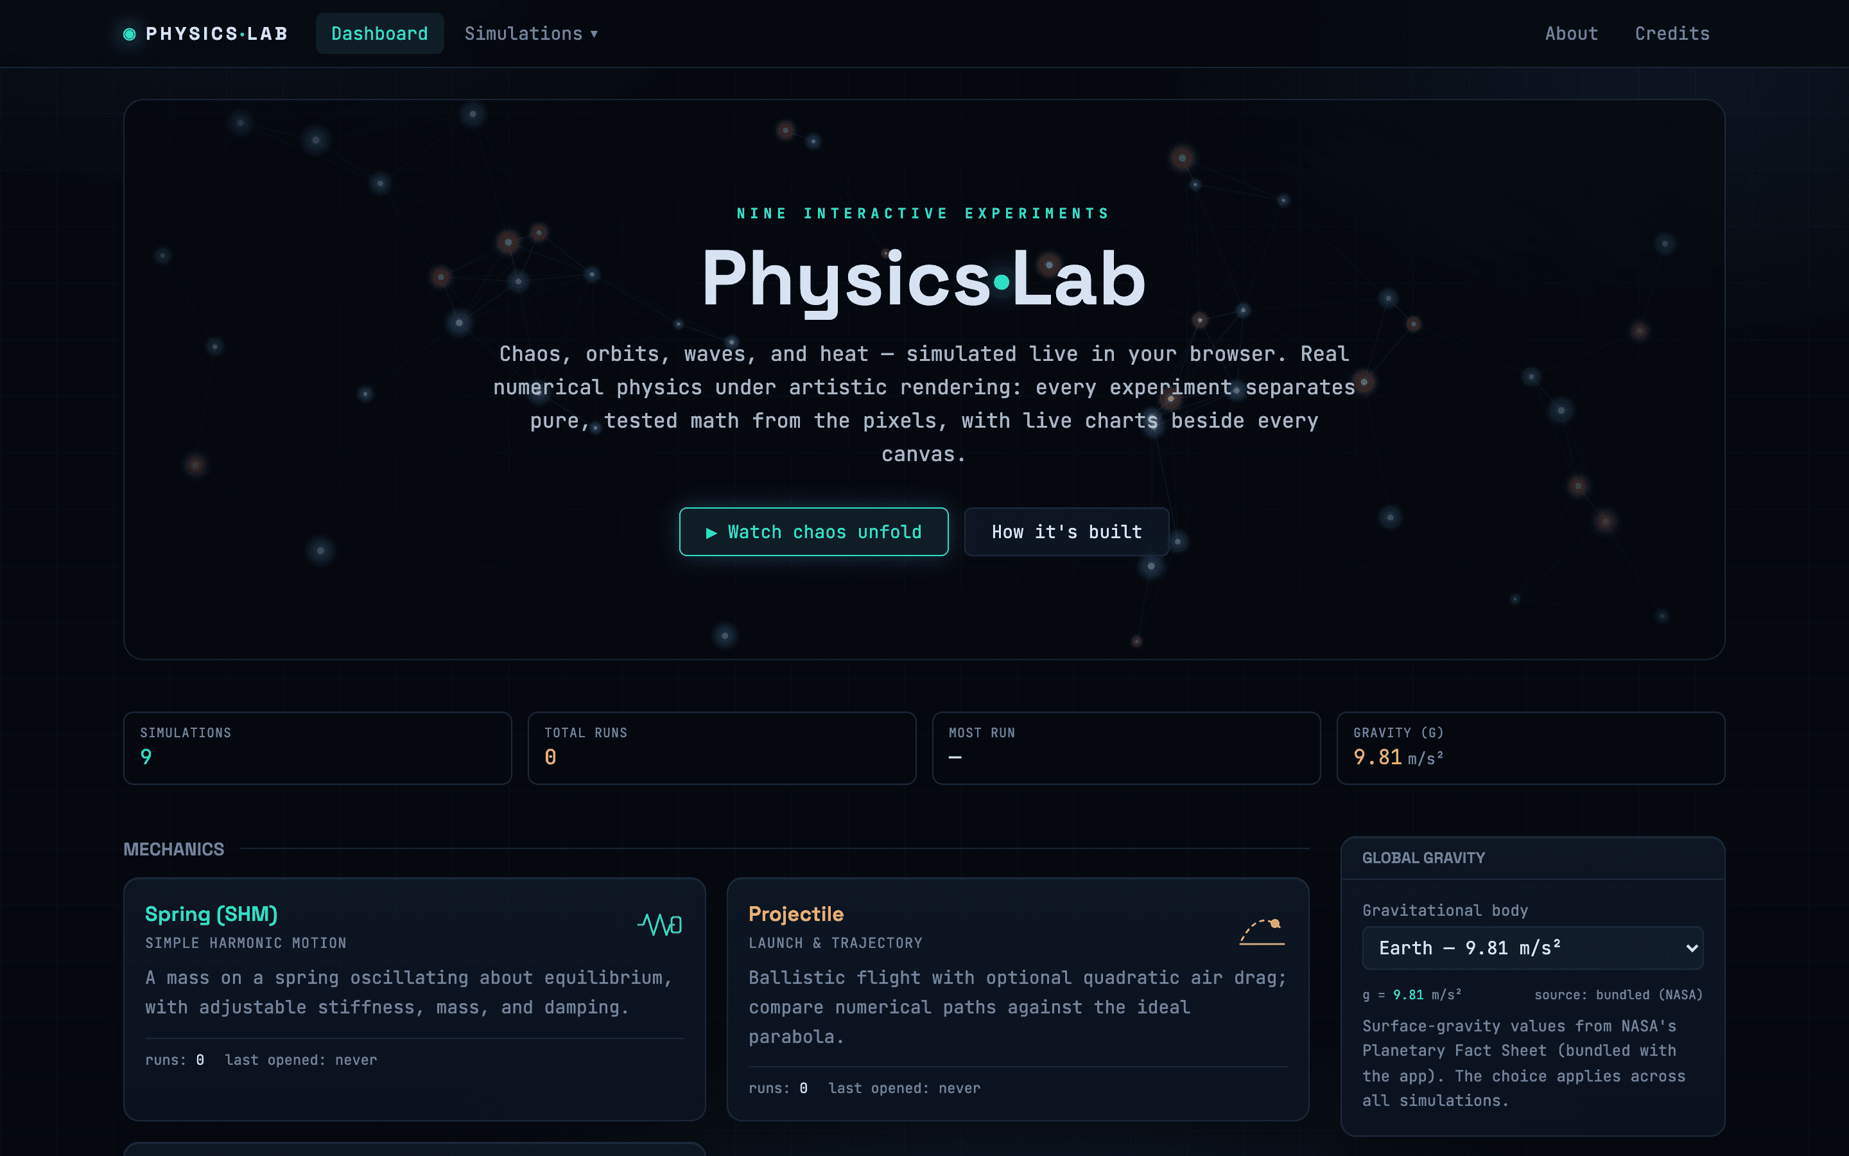Click the 'NINE INTERACTIVE EXPERIMENTS' tagline

click(x=924, y=213)
